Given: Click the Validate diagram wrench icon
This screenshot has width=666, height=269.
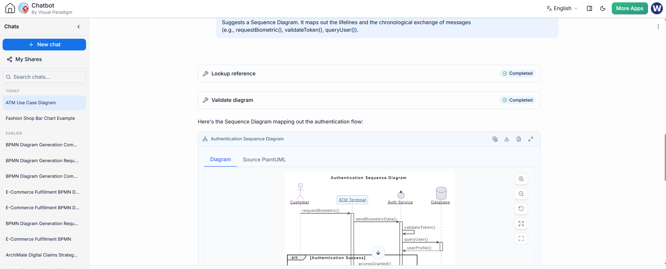Looking at the screenshot, I should pyautogui.click(x=205, y=100).
